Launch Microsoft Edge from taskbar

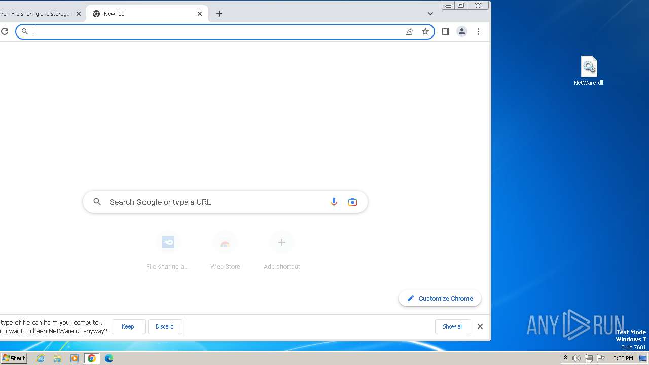coord(109,358)
